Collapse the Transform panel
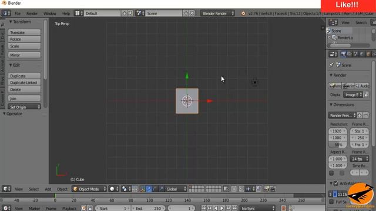376x211 pixels. [x=11, y=22]
